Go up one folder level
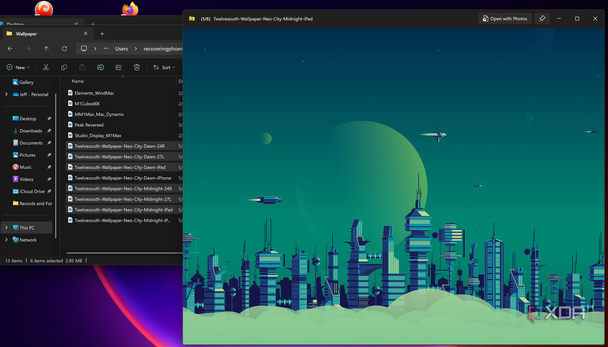This screenshot has width=608, height=347. coord(46,49)
